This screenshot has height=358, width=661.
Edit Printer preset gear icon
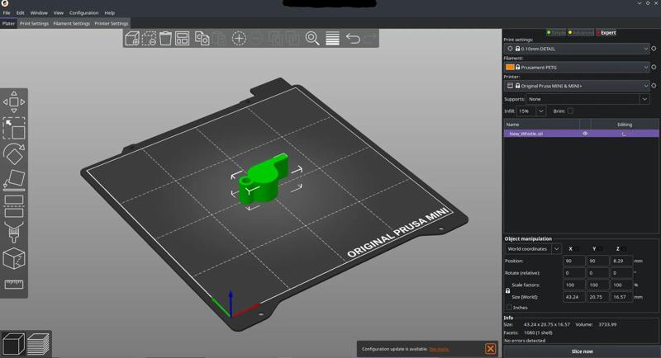654,86
